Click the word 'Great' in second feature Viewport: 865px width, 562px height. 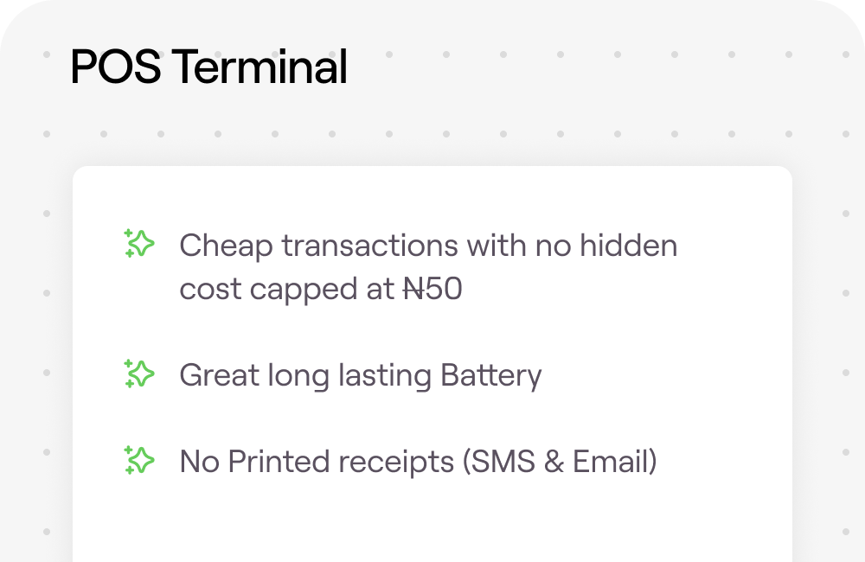[219, 375]
